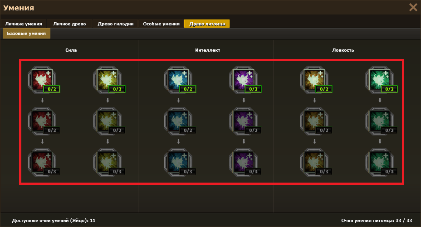Image resolution: width=421 pixels, height=227 pixels.
Task: Close the Умения window
Action: pos(413,7)
